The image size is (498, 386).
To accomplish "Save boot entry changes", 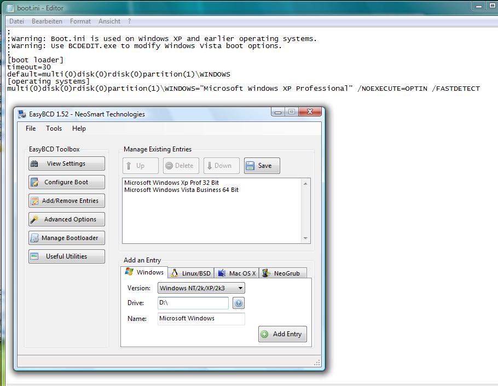I will tap(262, 166).
